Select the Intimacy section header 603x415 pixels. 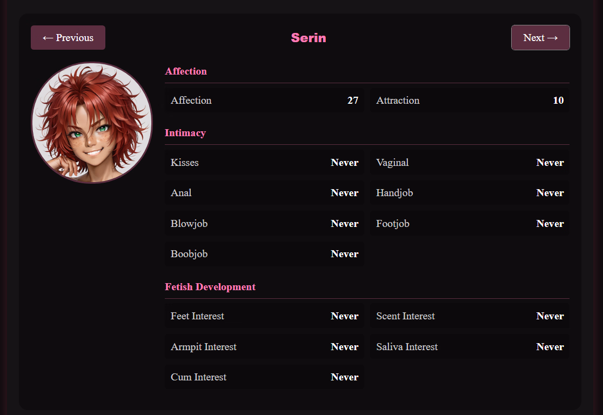pos(185,133)
